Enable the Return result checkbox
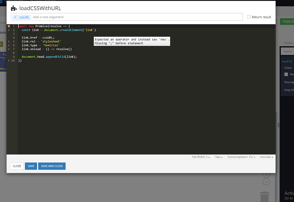Image resolution: width=294 pixels, height=202 pixels. [x=249, y=17]
